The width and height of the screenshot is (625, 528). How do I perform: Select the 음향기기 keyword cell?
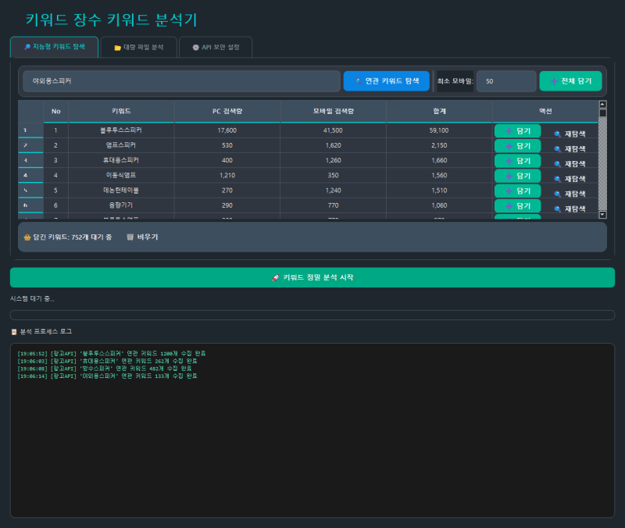121,205
